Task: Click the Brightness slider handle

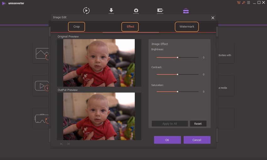Action: [177, 58]
